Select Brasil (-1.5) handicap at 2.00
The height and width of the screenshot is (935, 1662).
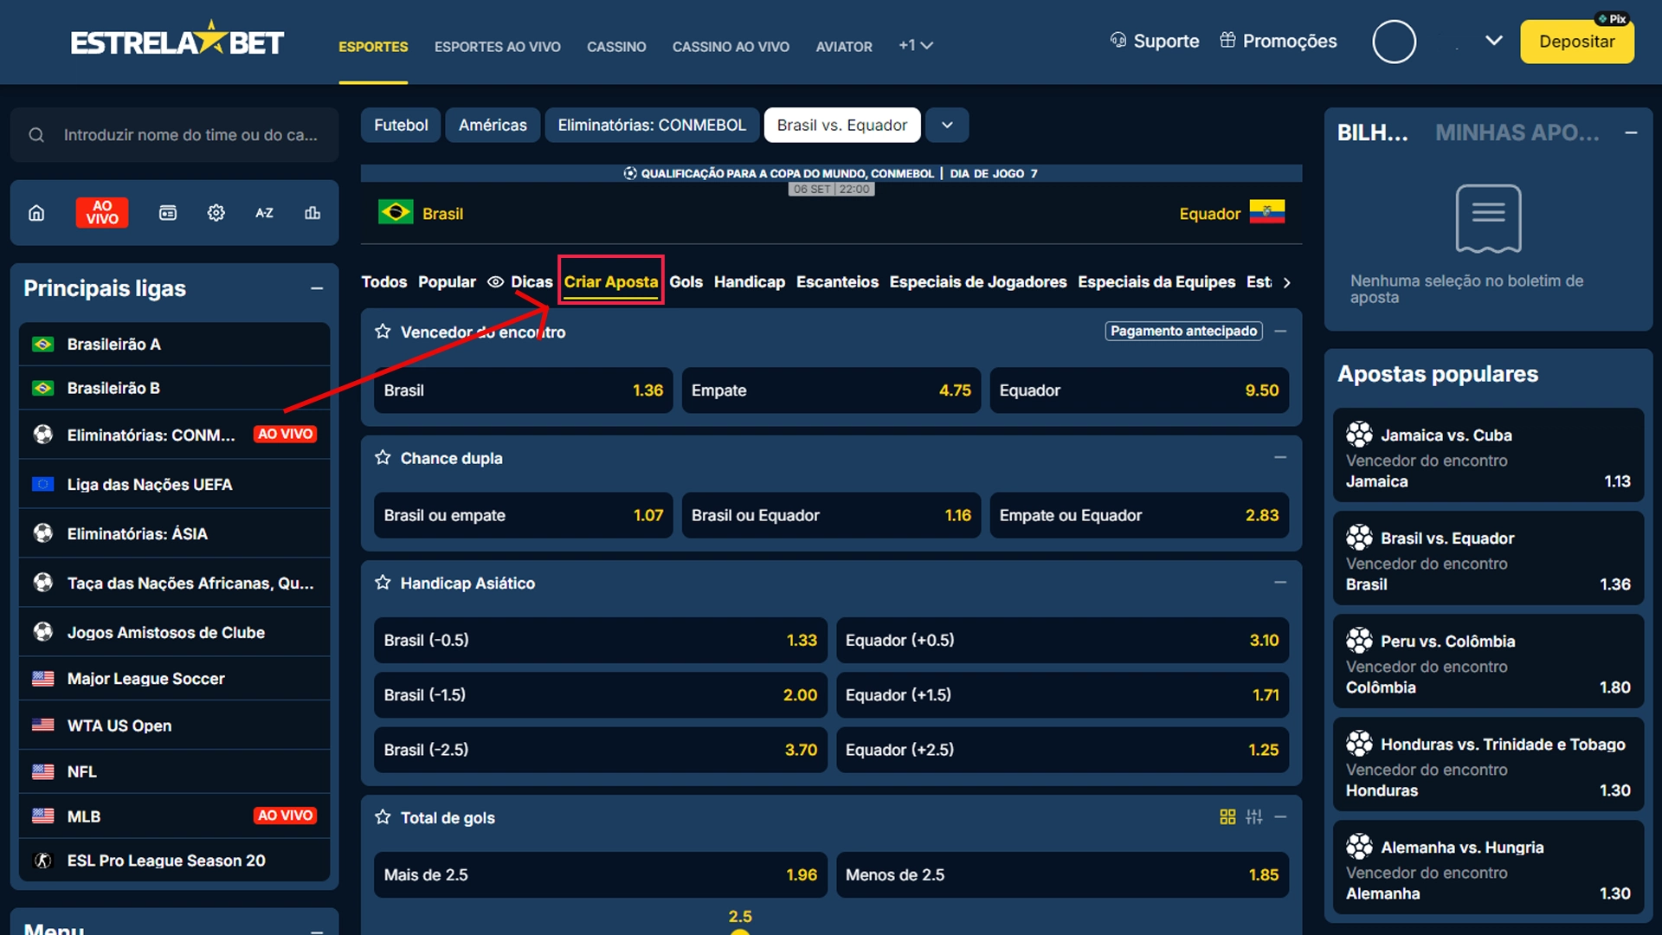[600, 695]
